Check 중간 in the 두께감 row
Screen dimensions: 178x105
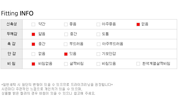[66, 34]
